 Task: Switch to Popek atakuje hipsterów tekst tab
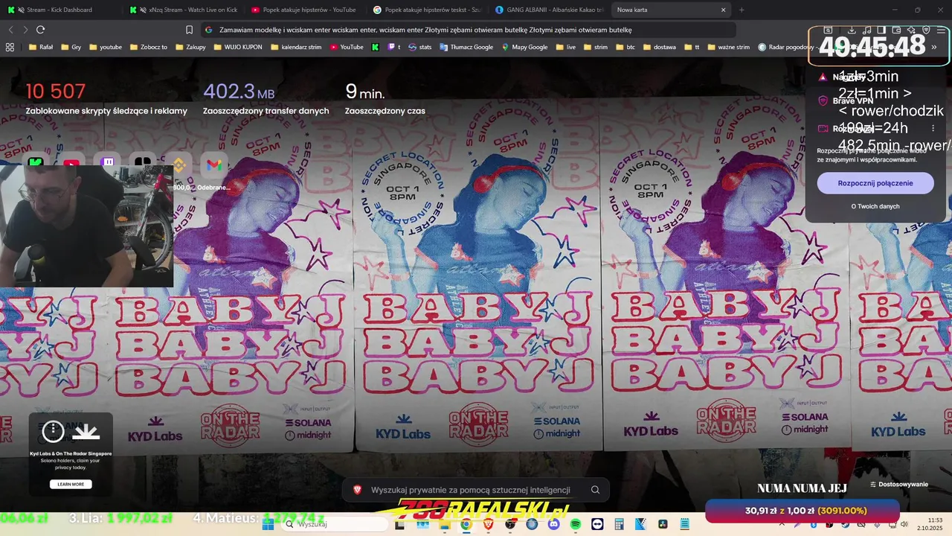pos(426,10)
